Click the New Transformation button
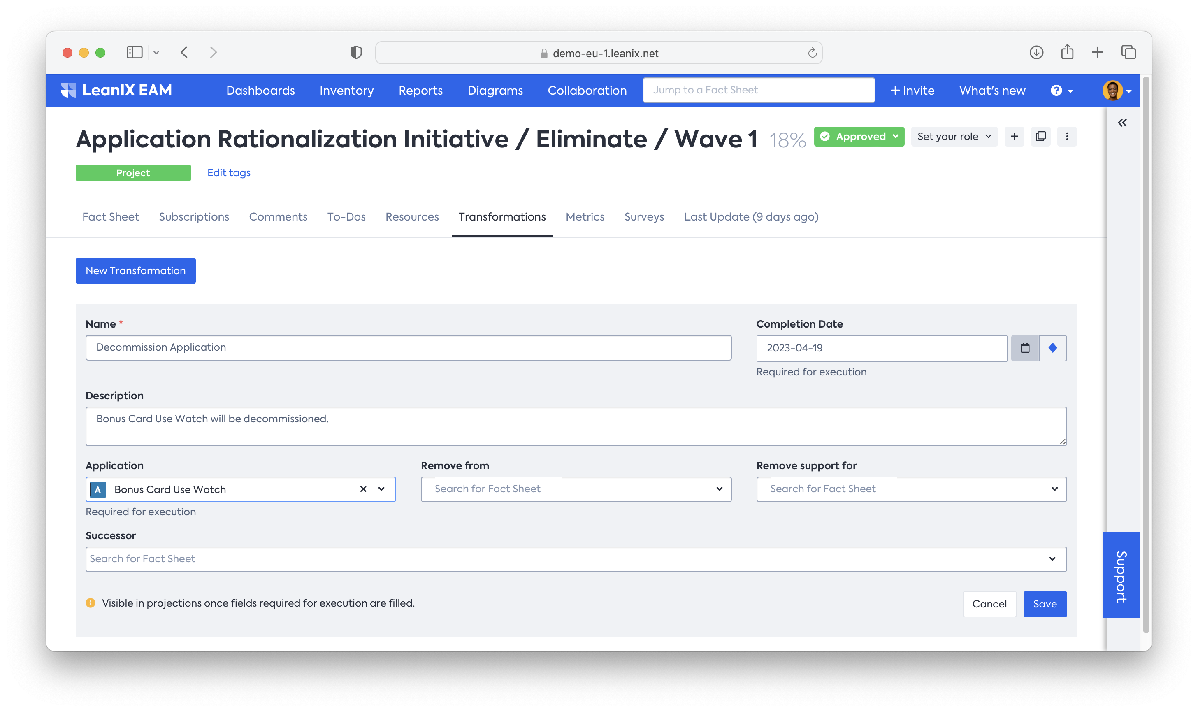The image size is (1198, 712). [135, 270]
